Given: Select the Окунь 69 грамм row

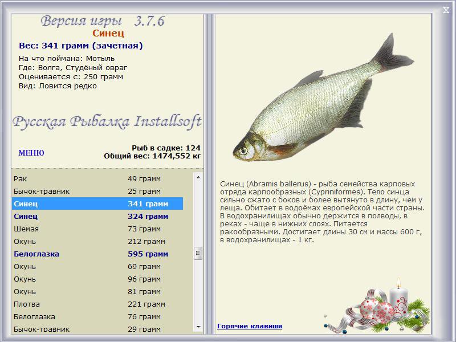Looking at the screenshot, I should click(97, 266).
